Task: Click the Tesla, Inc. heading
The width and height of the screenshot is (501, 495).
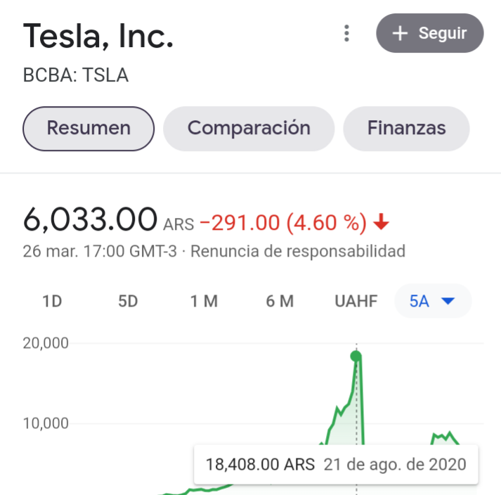Action: (x=98, y=35)
